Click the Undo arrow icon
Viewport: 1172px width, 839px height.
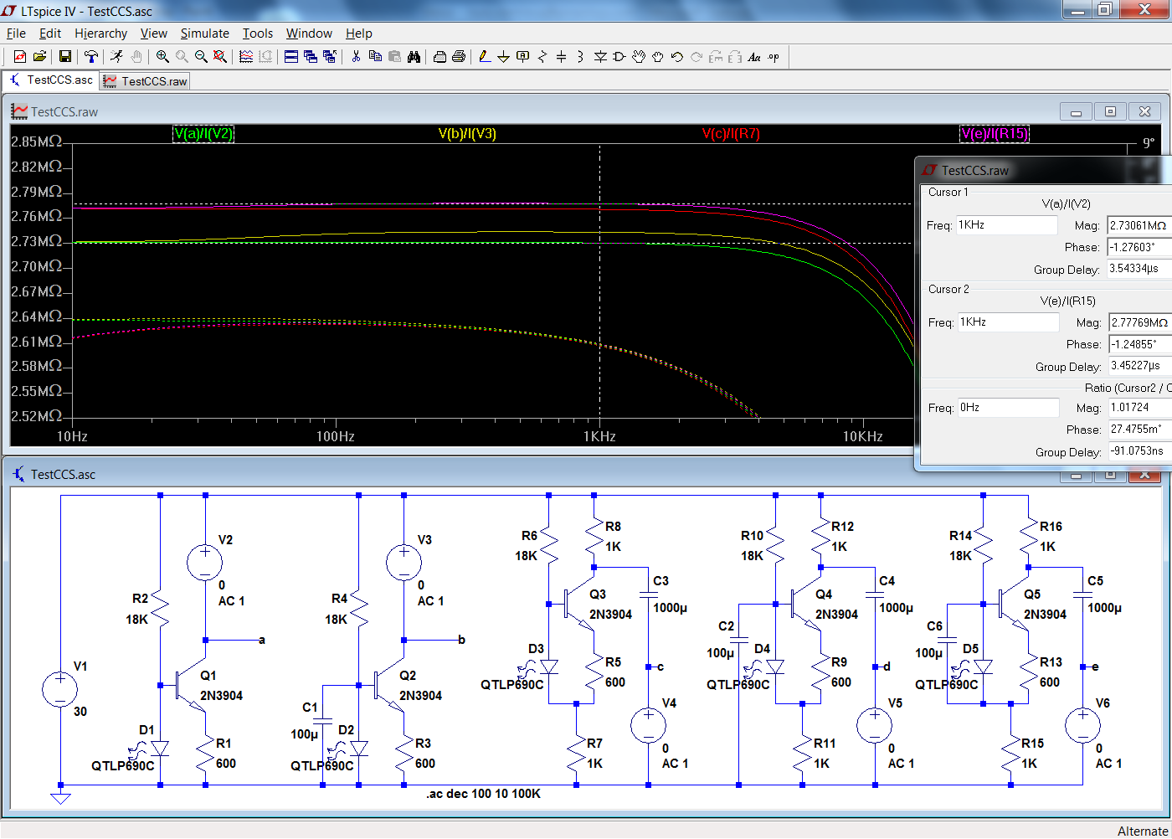point(677,56)
